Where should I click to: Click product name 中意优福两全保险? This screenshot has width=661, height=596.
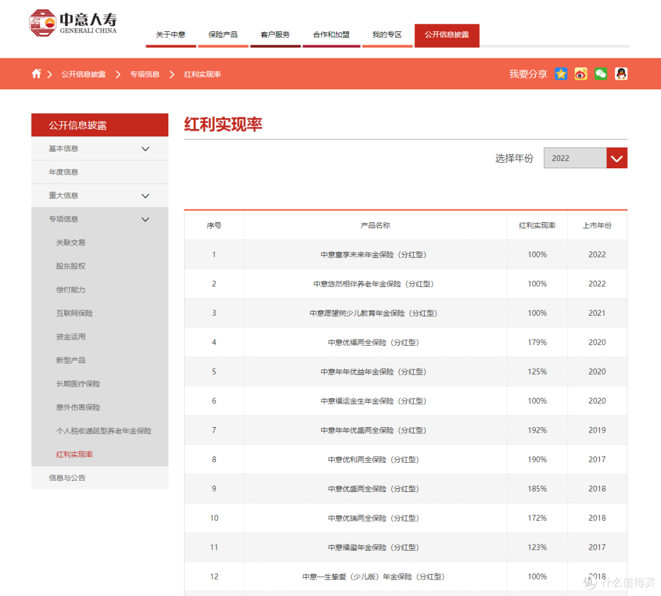coord(373,343)
